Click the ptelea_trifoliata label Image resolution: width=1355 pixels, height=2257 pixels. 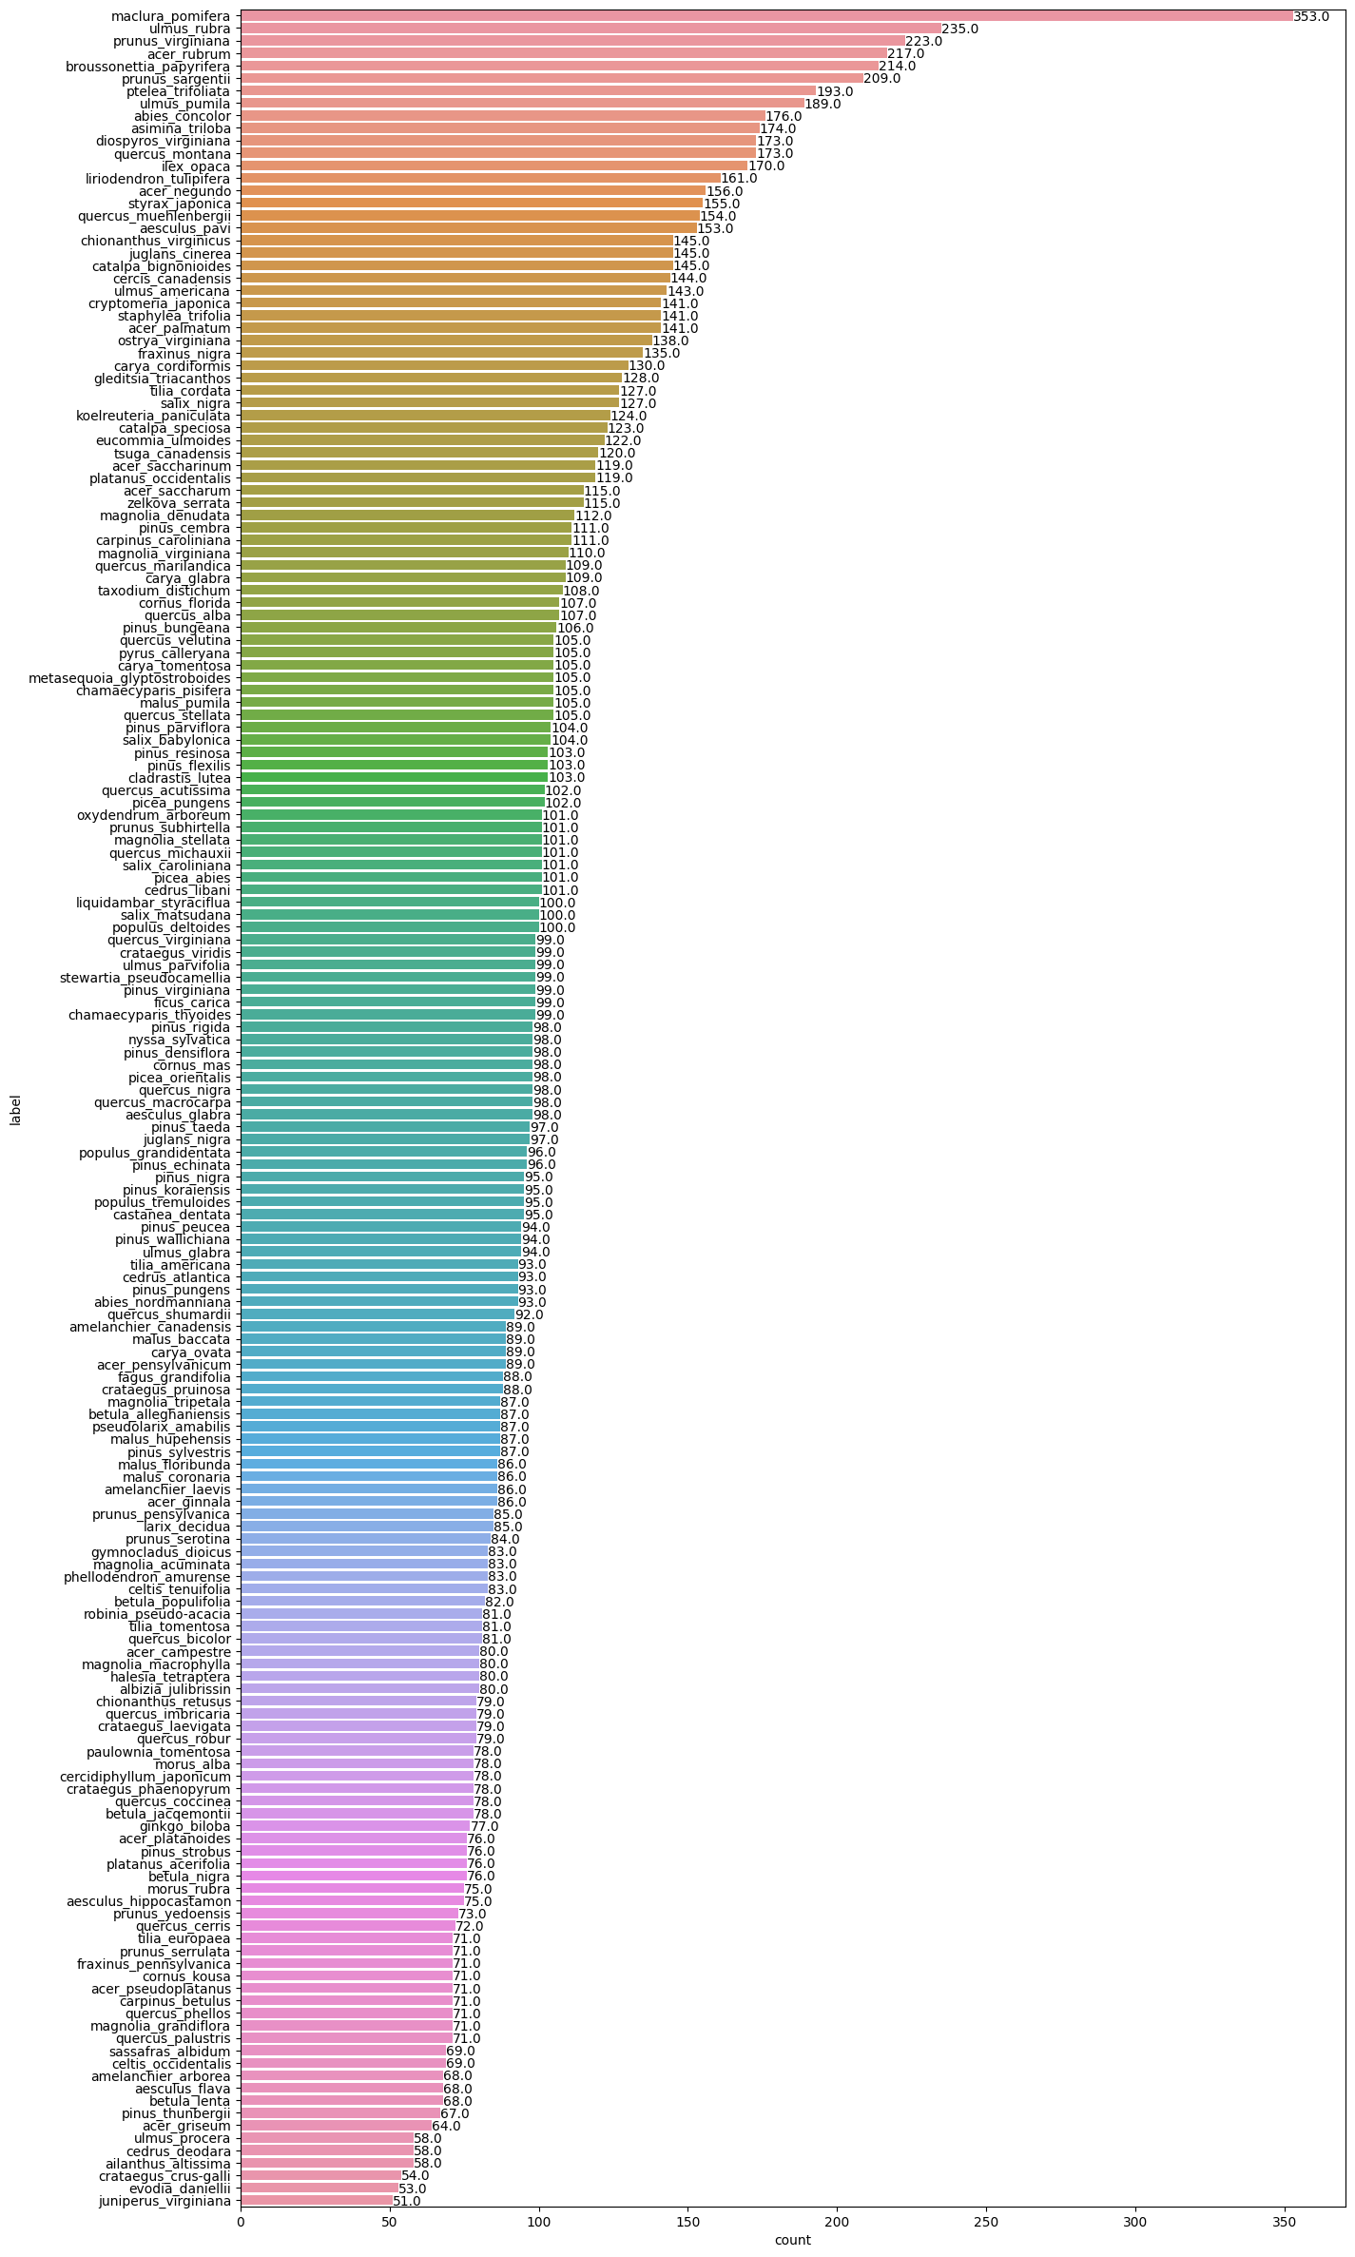(178, 90)
